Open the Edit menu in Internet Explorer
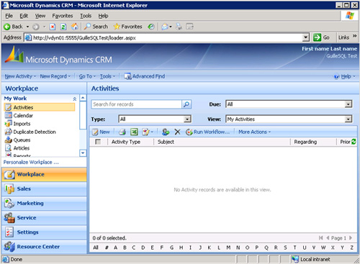 point(24,16)
